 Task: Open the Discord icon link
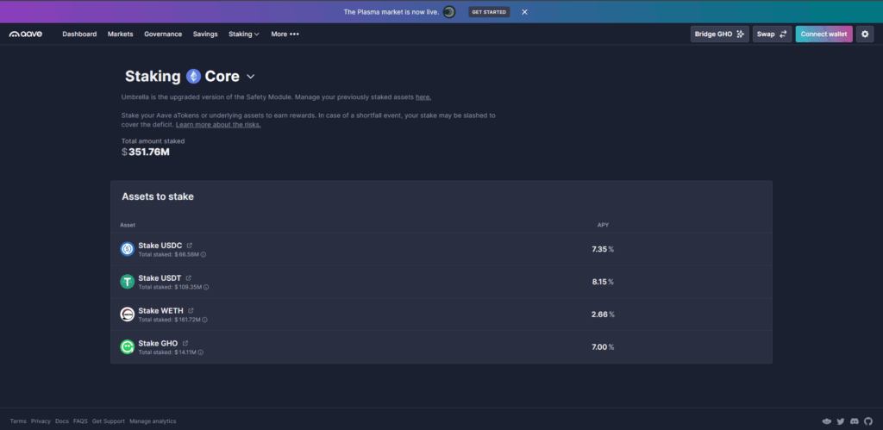tap(854, 421)
